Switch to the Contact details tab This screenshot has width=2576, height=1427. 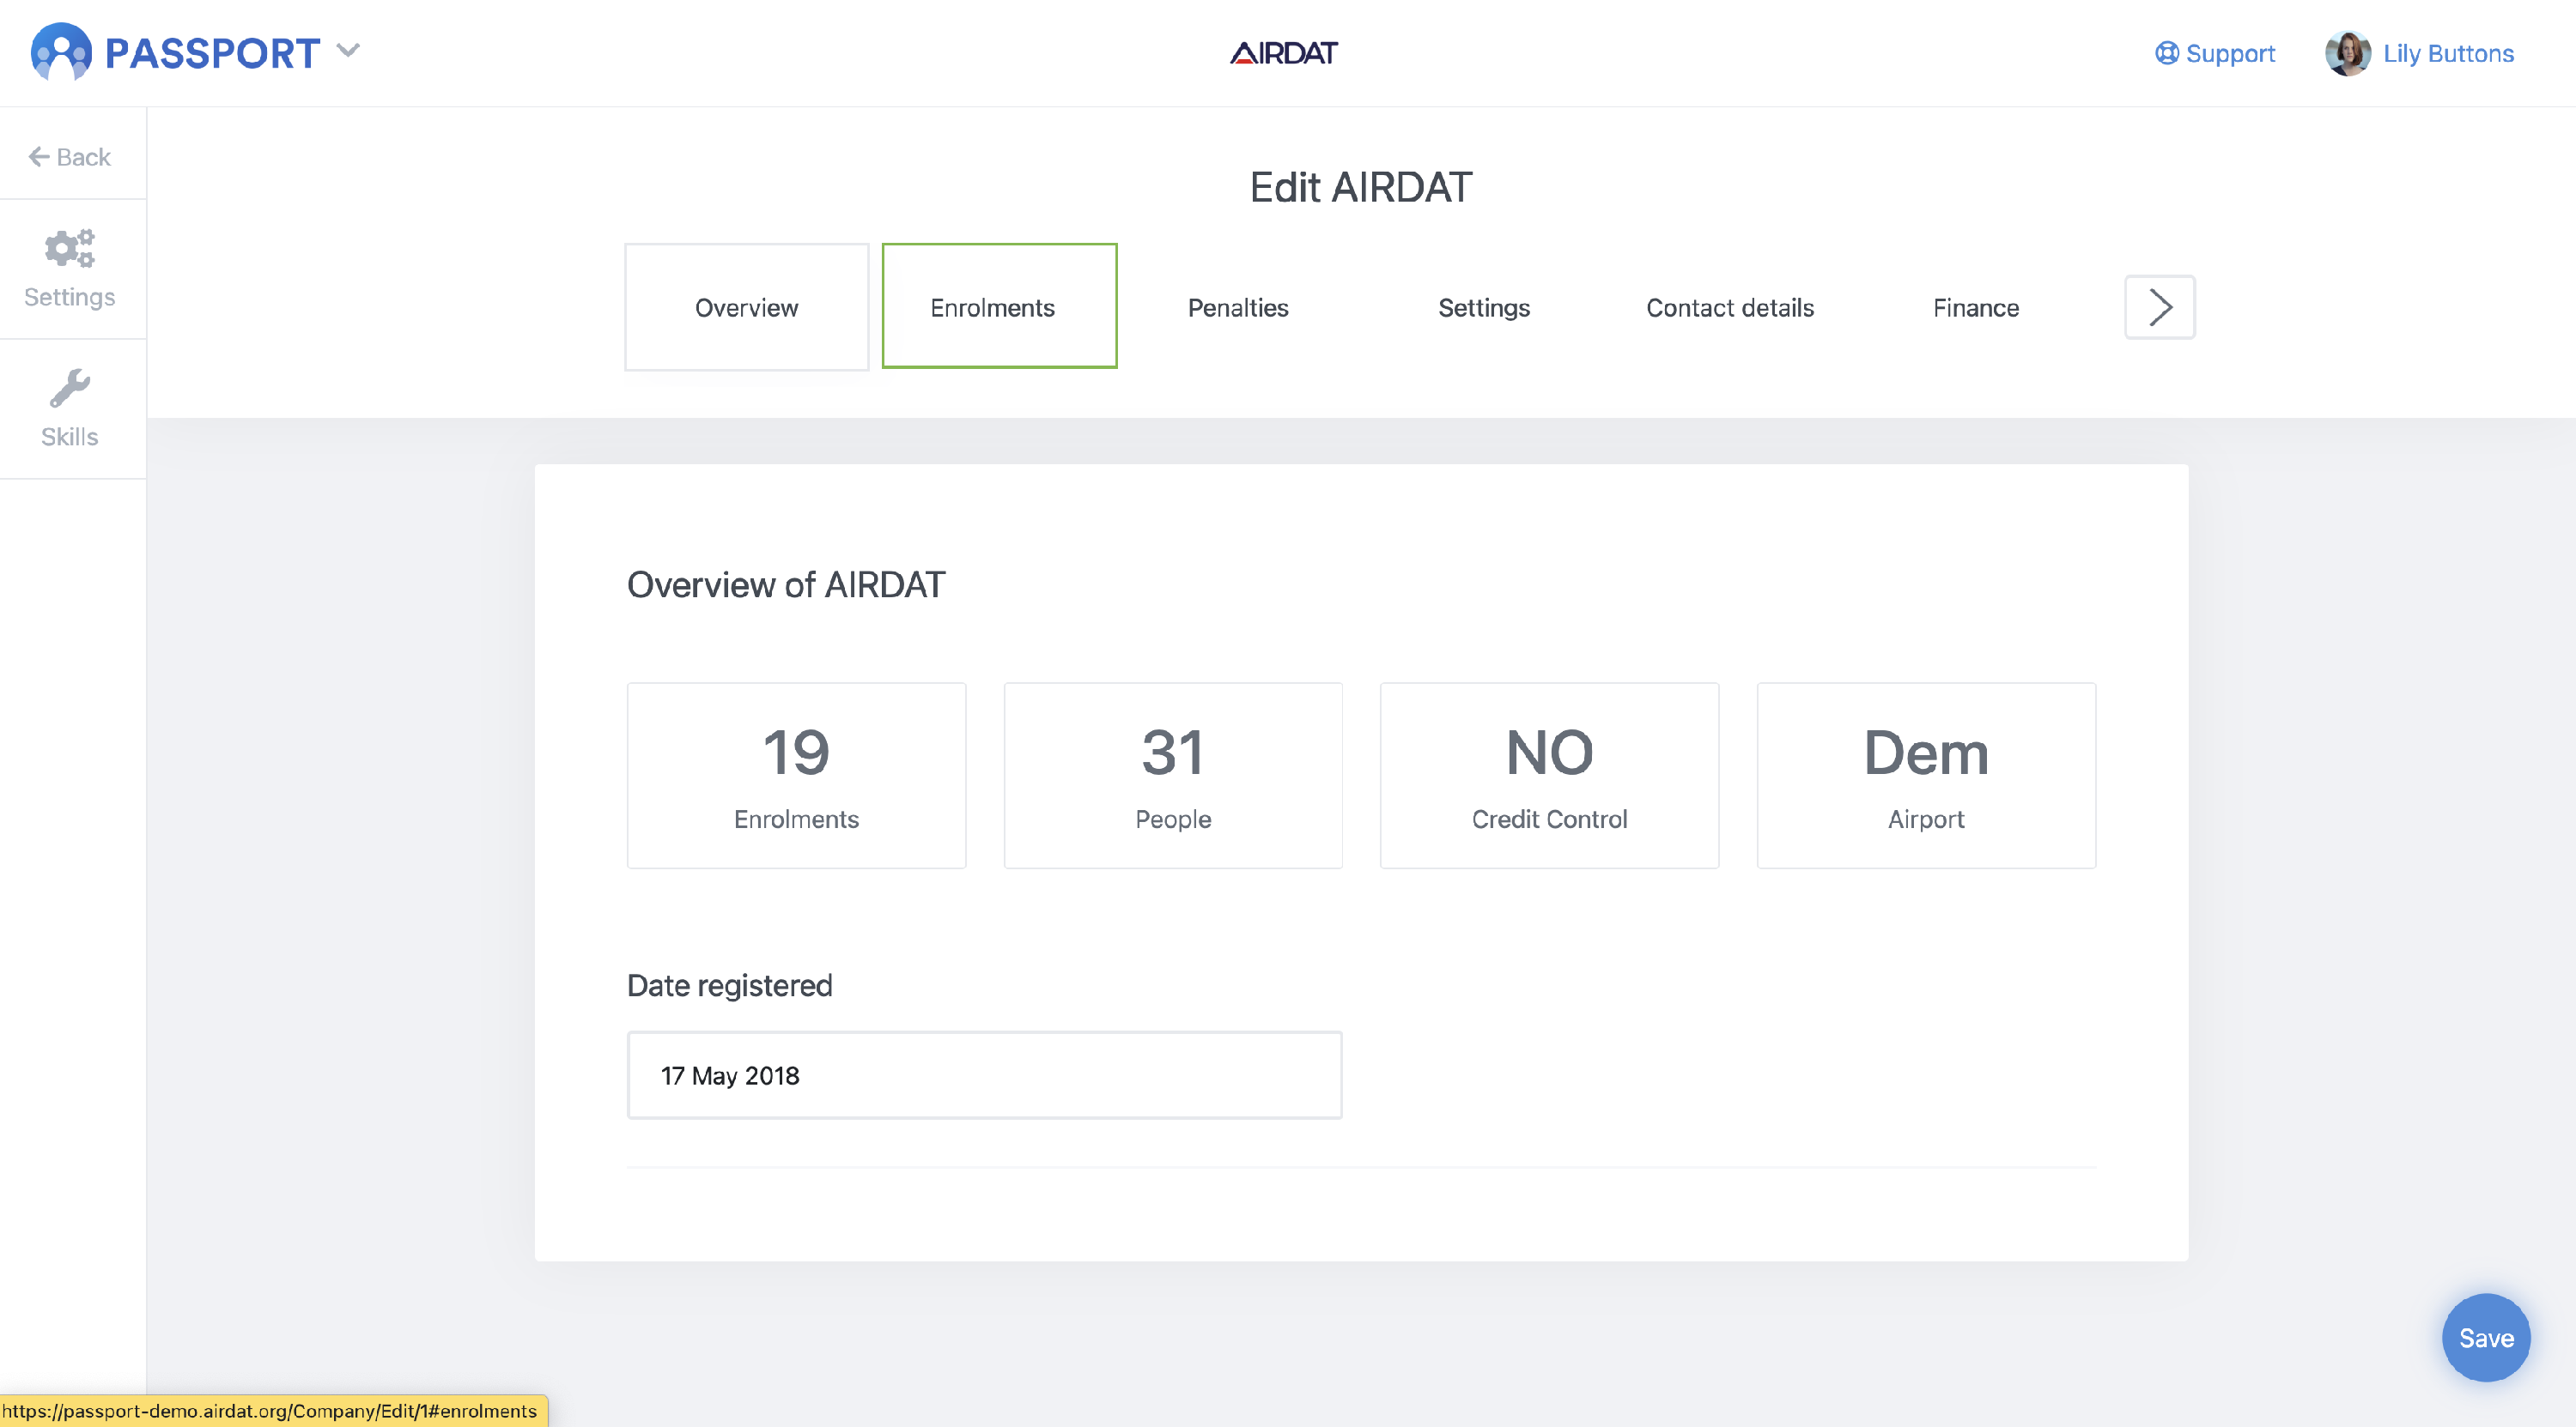pyautogui.click(x=1729, y=308)
